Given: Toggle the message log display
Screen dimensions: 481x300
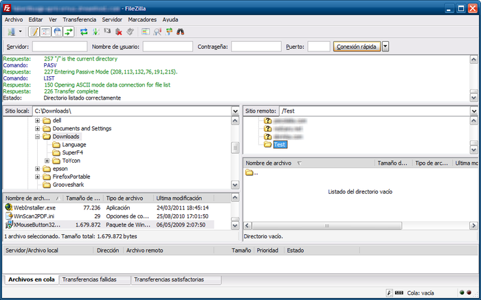Looking at the screenshot, I should 34,32.
